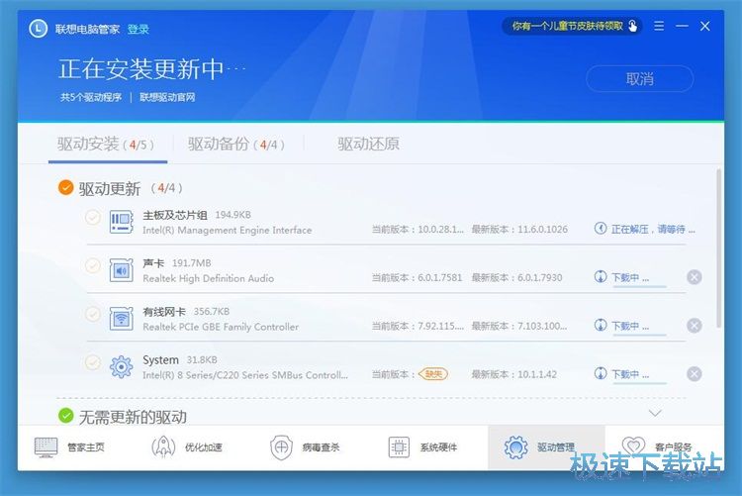Toggle checkbox for 主板及芯片组 driver

pyautogui.click(x=93, y=218)
